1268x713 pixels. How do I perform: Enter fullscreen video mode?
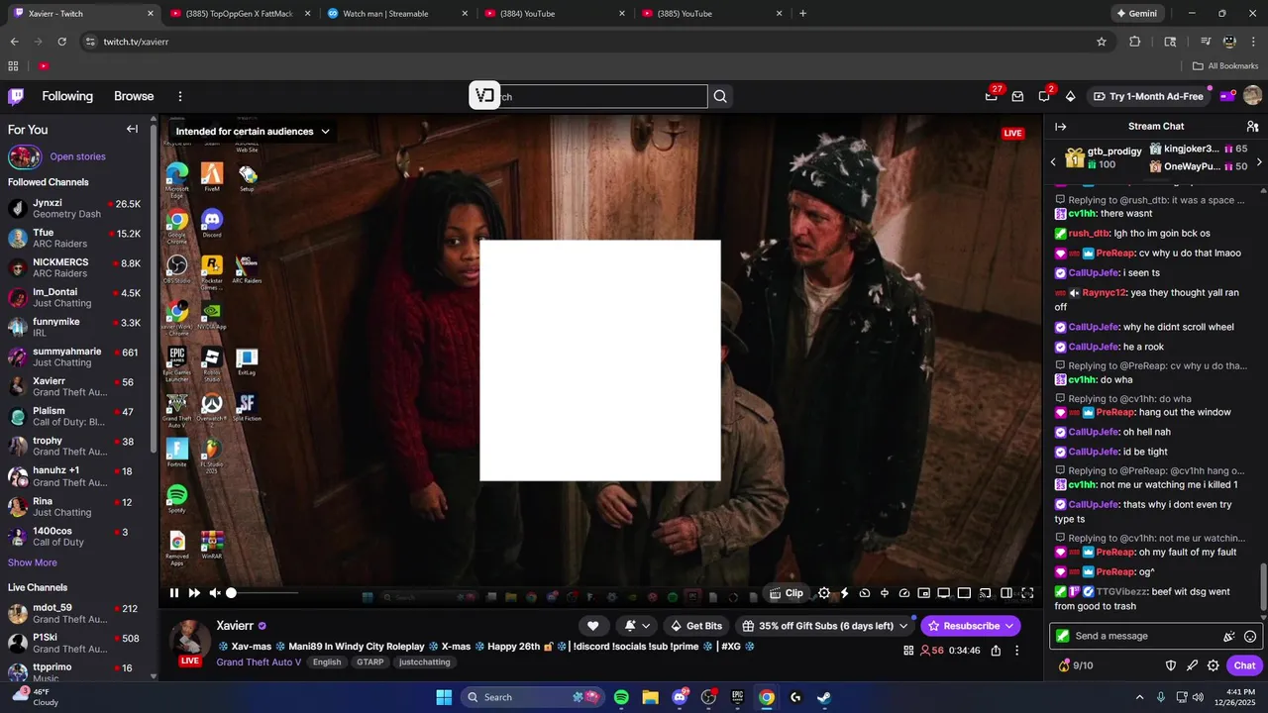tap(1027, 593)
